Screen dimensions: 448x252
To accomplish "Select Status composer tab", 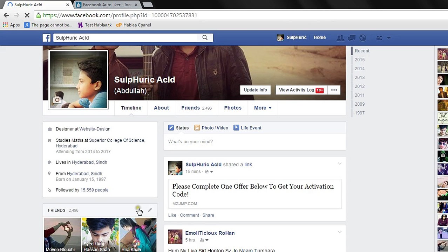I will (x=178, y=128).
